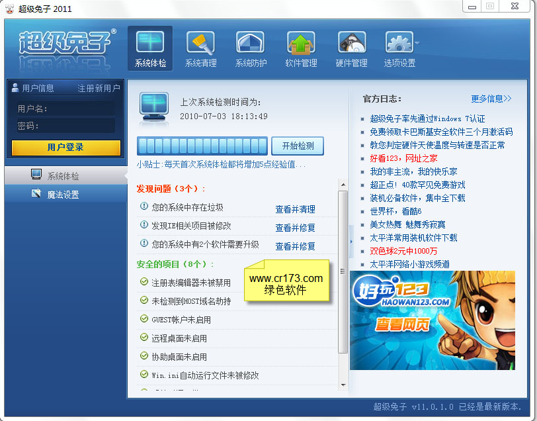537x421 pixels.
Task: Click the scroll down arrow of the results list
Action: point(343,385)
